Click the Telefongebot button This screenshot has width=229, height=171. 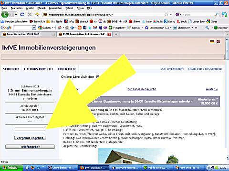[x=30, y=147]
